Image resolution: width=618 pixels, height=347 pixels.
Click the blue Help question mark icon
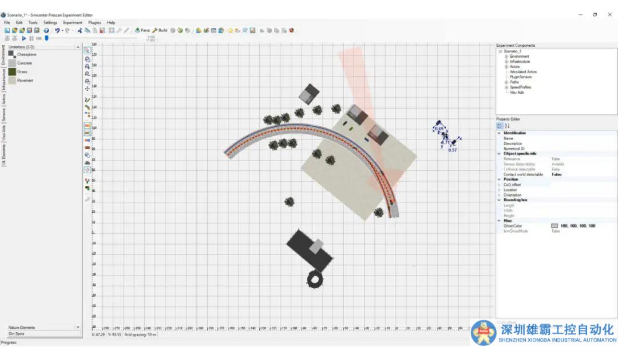point(46,30)
